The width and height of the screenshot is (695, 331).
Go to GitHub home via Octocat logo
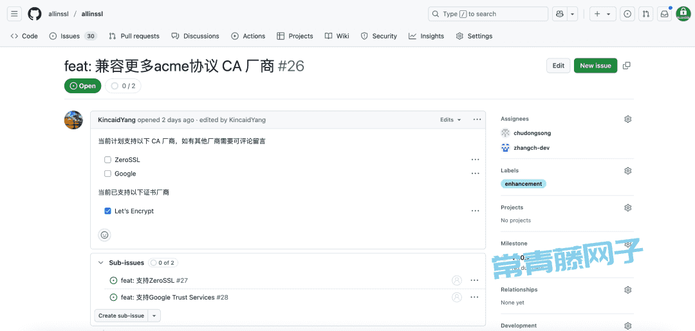coord(35,13)
